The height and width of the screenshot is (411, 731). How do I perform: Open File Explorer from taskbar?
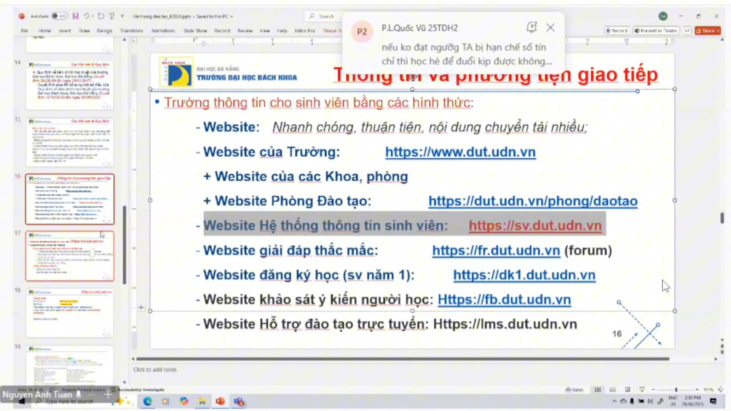(x=202, y=401)
